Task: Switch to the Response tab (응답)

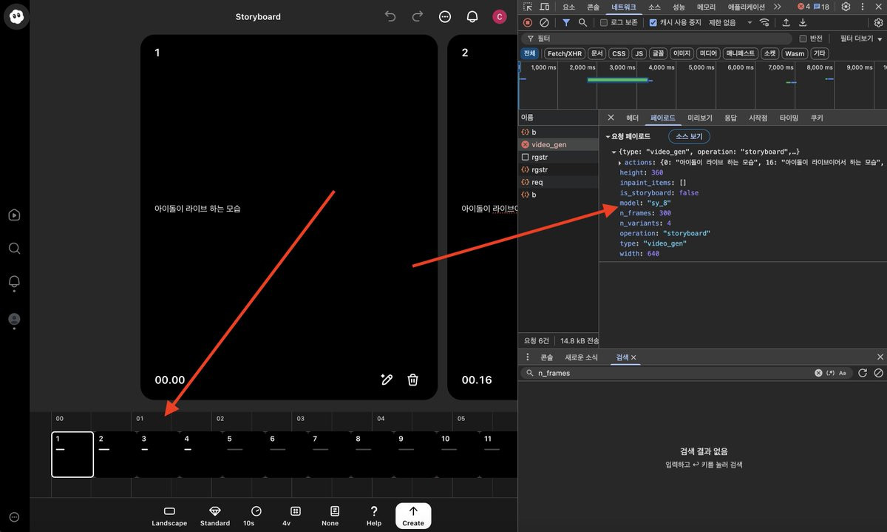Action: pyautogui.click(x=730, y=118)
